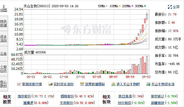
Task: Open related sector 昨日涨停
Action: coord(125,96)
